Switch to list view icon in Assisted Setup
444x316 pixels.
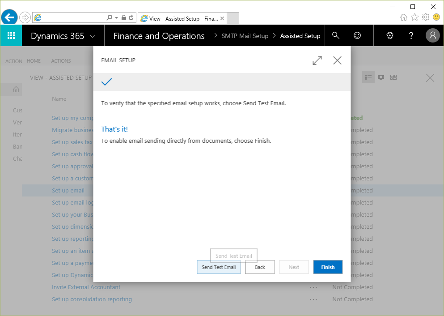[368, 77]
